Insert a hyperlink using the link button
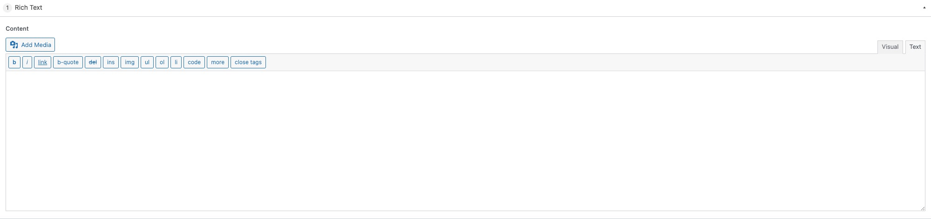The image size is (931, 219). click(x=42, y=62)
